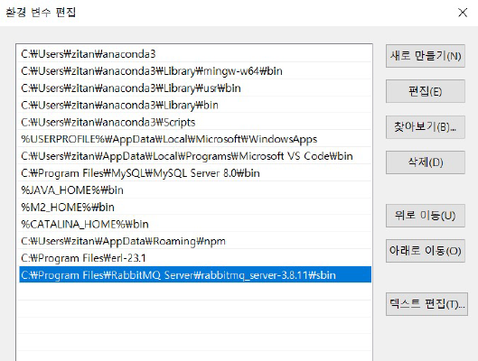Select the anaconda3 Library bin path entry
Image resolution: width=478 pixels, height=361 pixels.
click(195, 105)
